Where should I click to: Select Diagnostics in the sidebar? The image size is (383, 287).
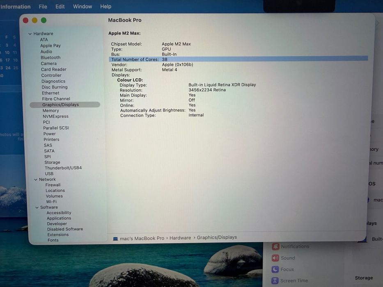click(x=53, y=81)
